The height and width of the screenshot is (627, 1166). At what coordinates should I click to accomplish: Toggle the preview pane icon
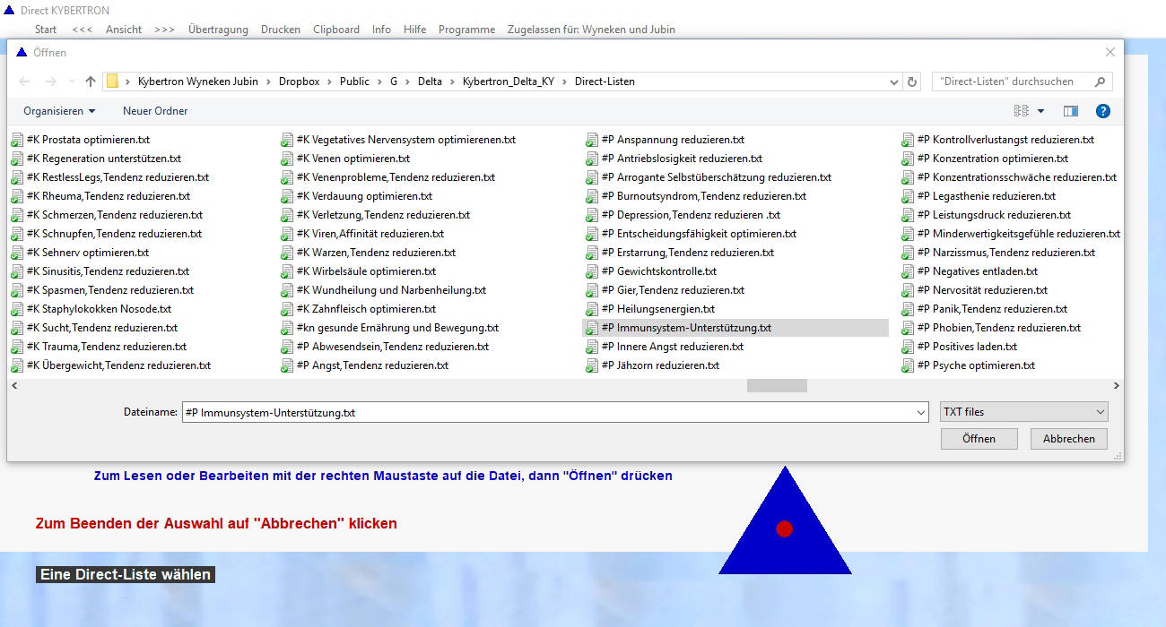pyautogui.click(x=1070, y=111)
